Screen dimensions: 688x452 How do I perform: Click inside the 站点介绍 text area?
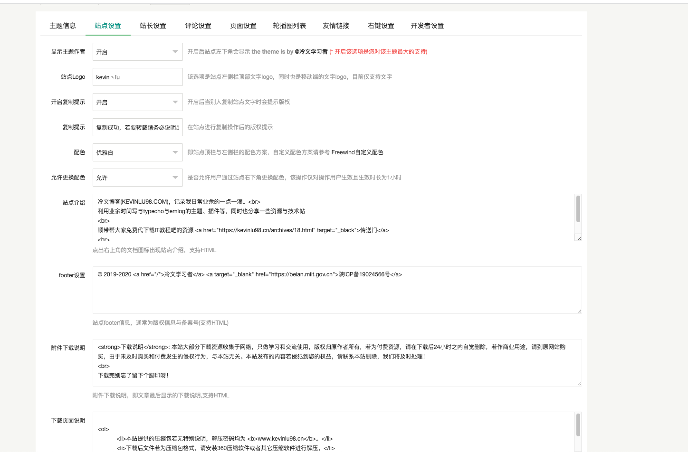333,217
